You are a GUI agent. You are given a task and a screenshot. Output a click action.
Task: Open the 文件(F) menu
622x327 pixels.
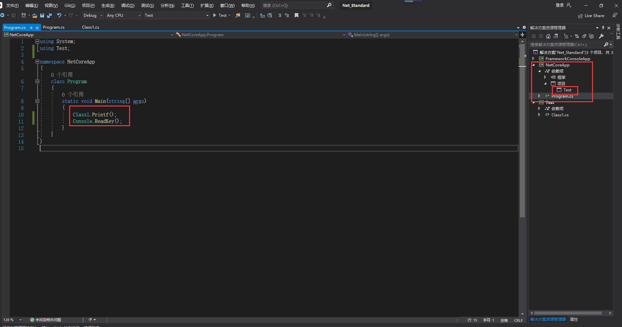12,5
